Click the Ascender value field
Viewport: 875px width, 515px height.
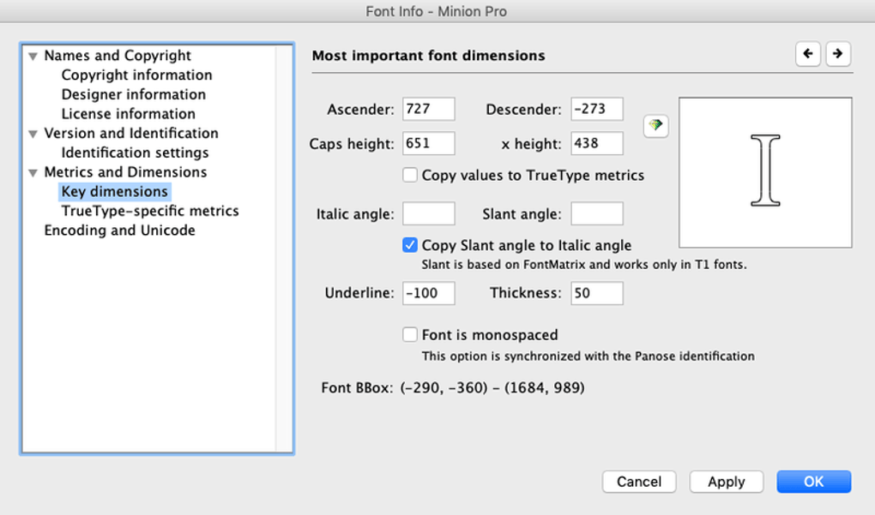[x=428, y=110]
